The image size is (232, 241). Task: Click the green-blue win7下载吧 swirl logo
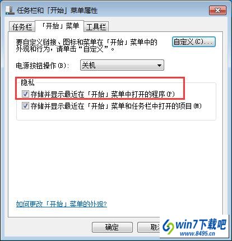point(168,226)
